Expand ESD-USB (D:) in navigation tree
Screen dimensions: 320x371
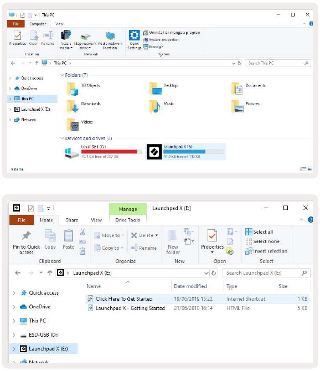tap(14, 335)
